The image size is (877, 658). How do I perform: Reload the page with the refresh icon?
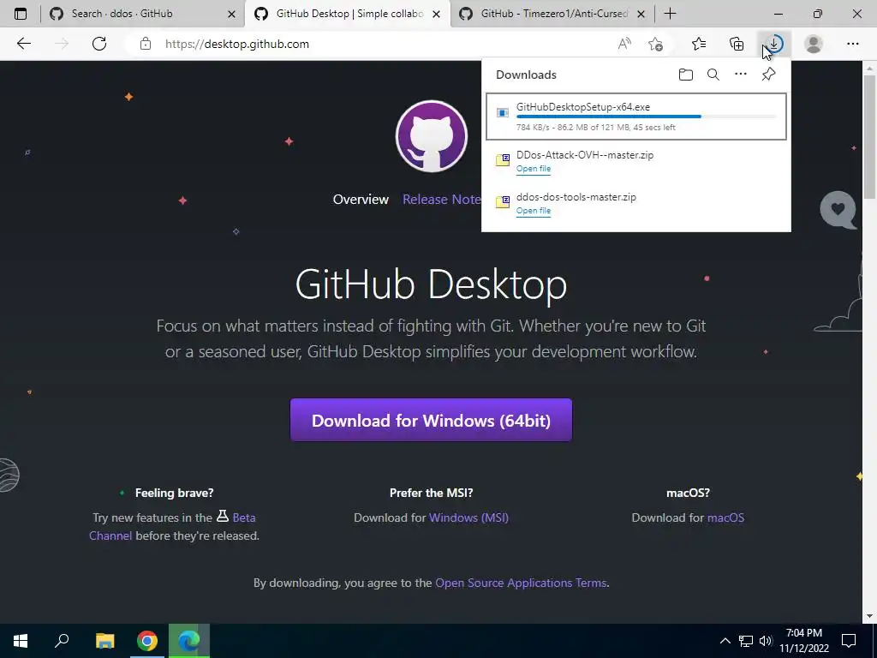(99, 44)
